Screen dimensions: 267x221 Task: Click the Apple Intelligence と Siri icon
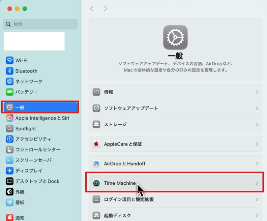pos(10,118)
